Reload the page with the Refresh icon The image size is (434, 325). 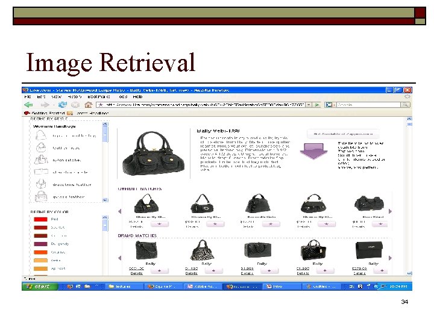(x=63, y=105)
